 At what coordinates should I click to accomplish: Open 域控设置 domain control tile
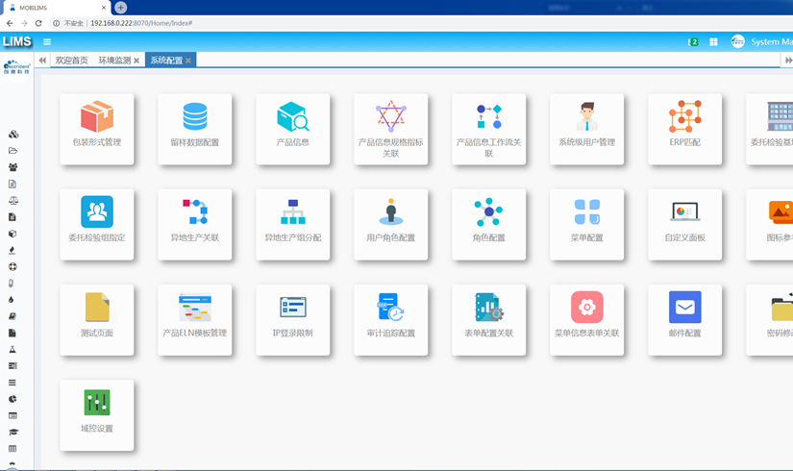[96, 415]
